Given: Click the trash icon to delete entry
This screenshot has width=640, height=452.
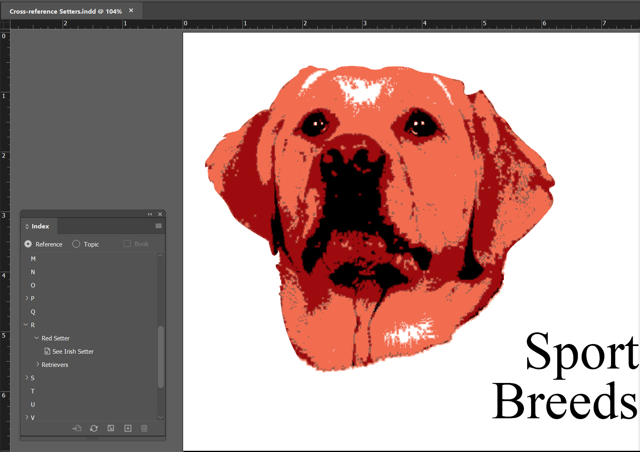Looking at the screenshot, I should pyautogui.click(x=144, y=428).
